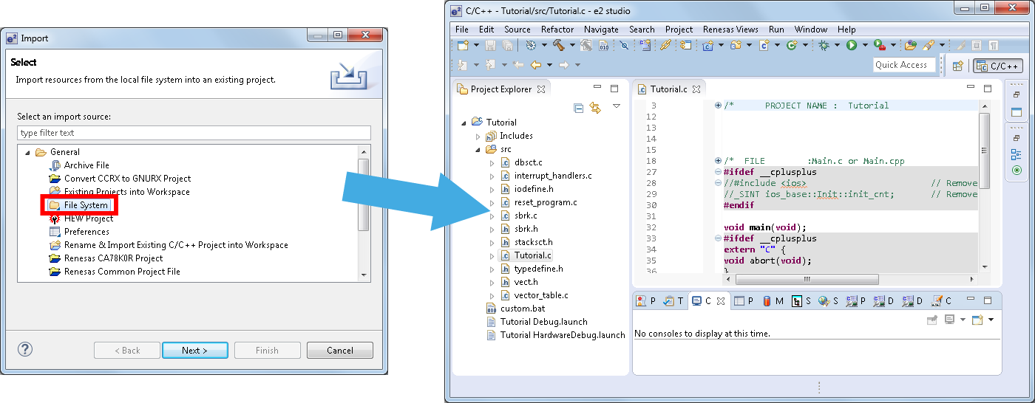Start debugging with the bug icon
The image size is (1035, 403).
click(x=824, y=45)
